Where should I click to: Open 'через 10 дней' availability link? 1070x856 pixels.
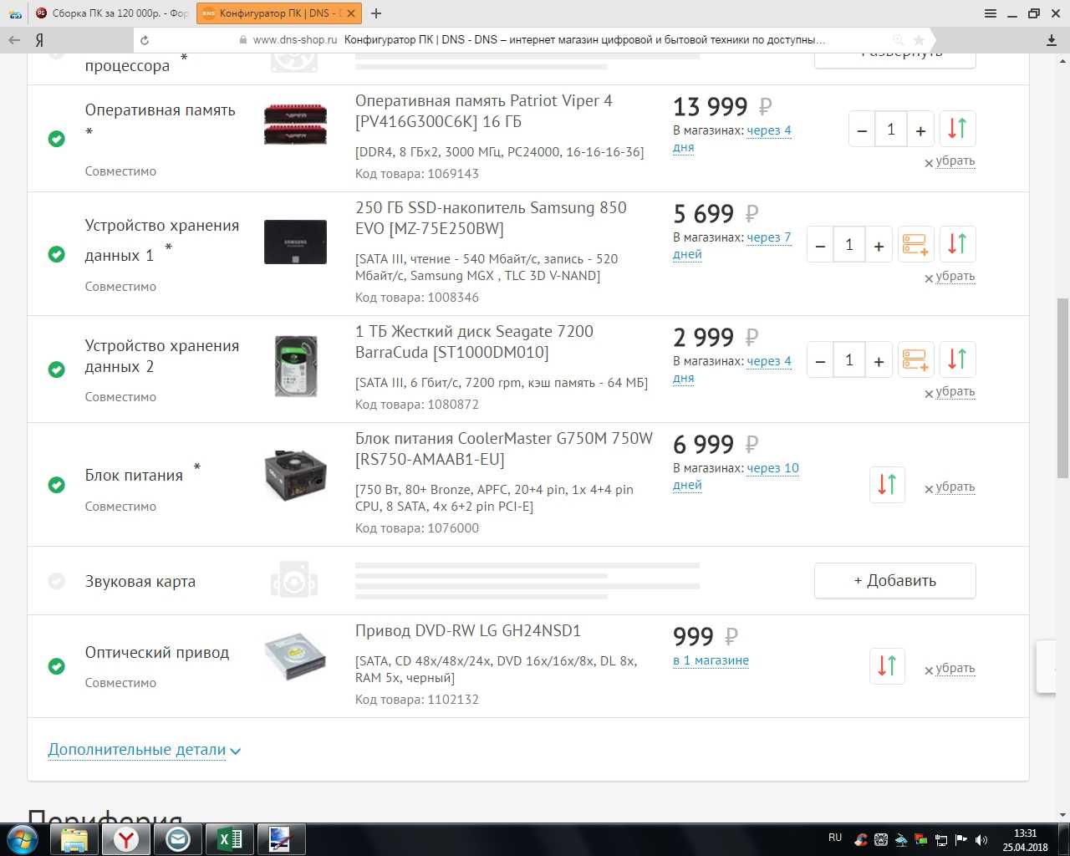[x=772, y=469]
